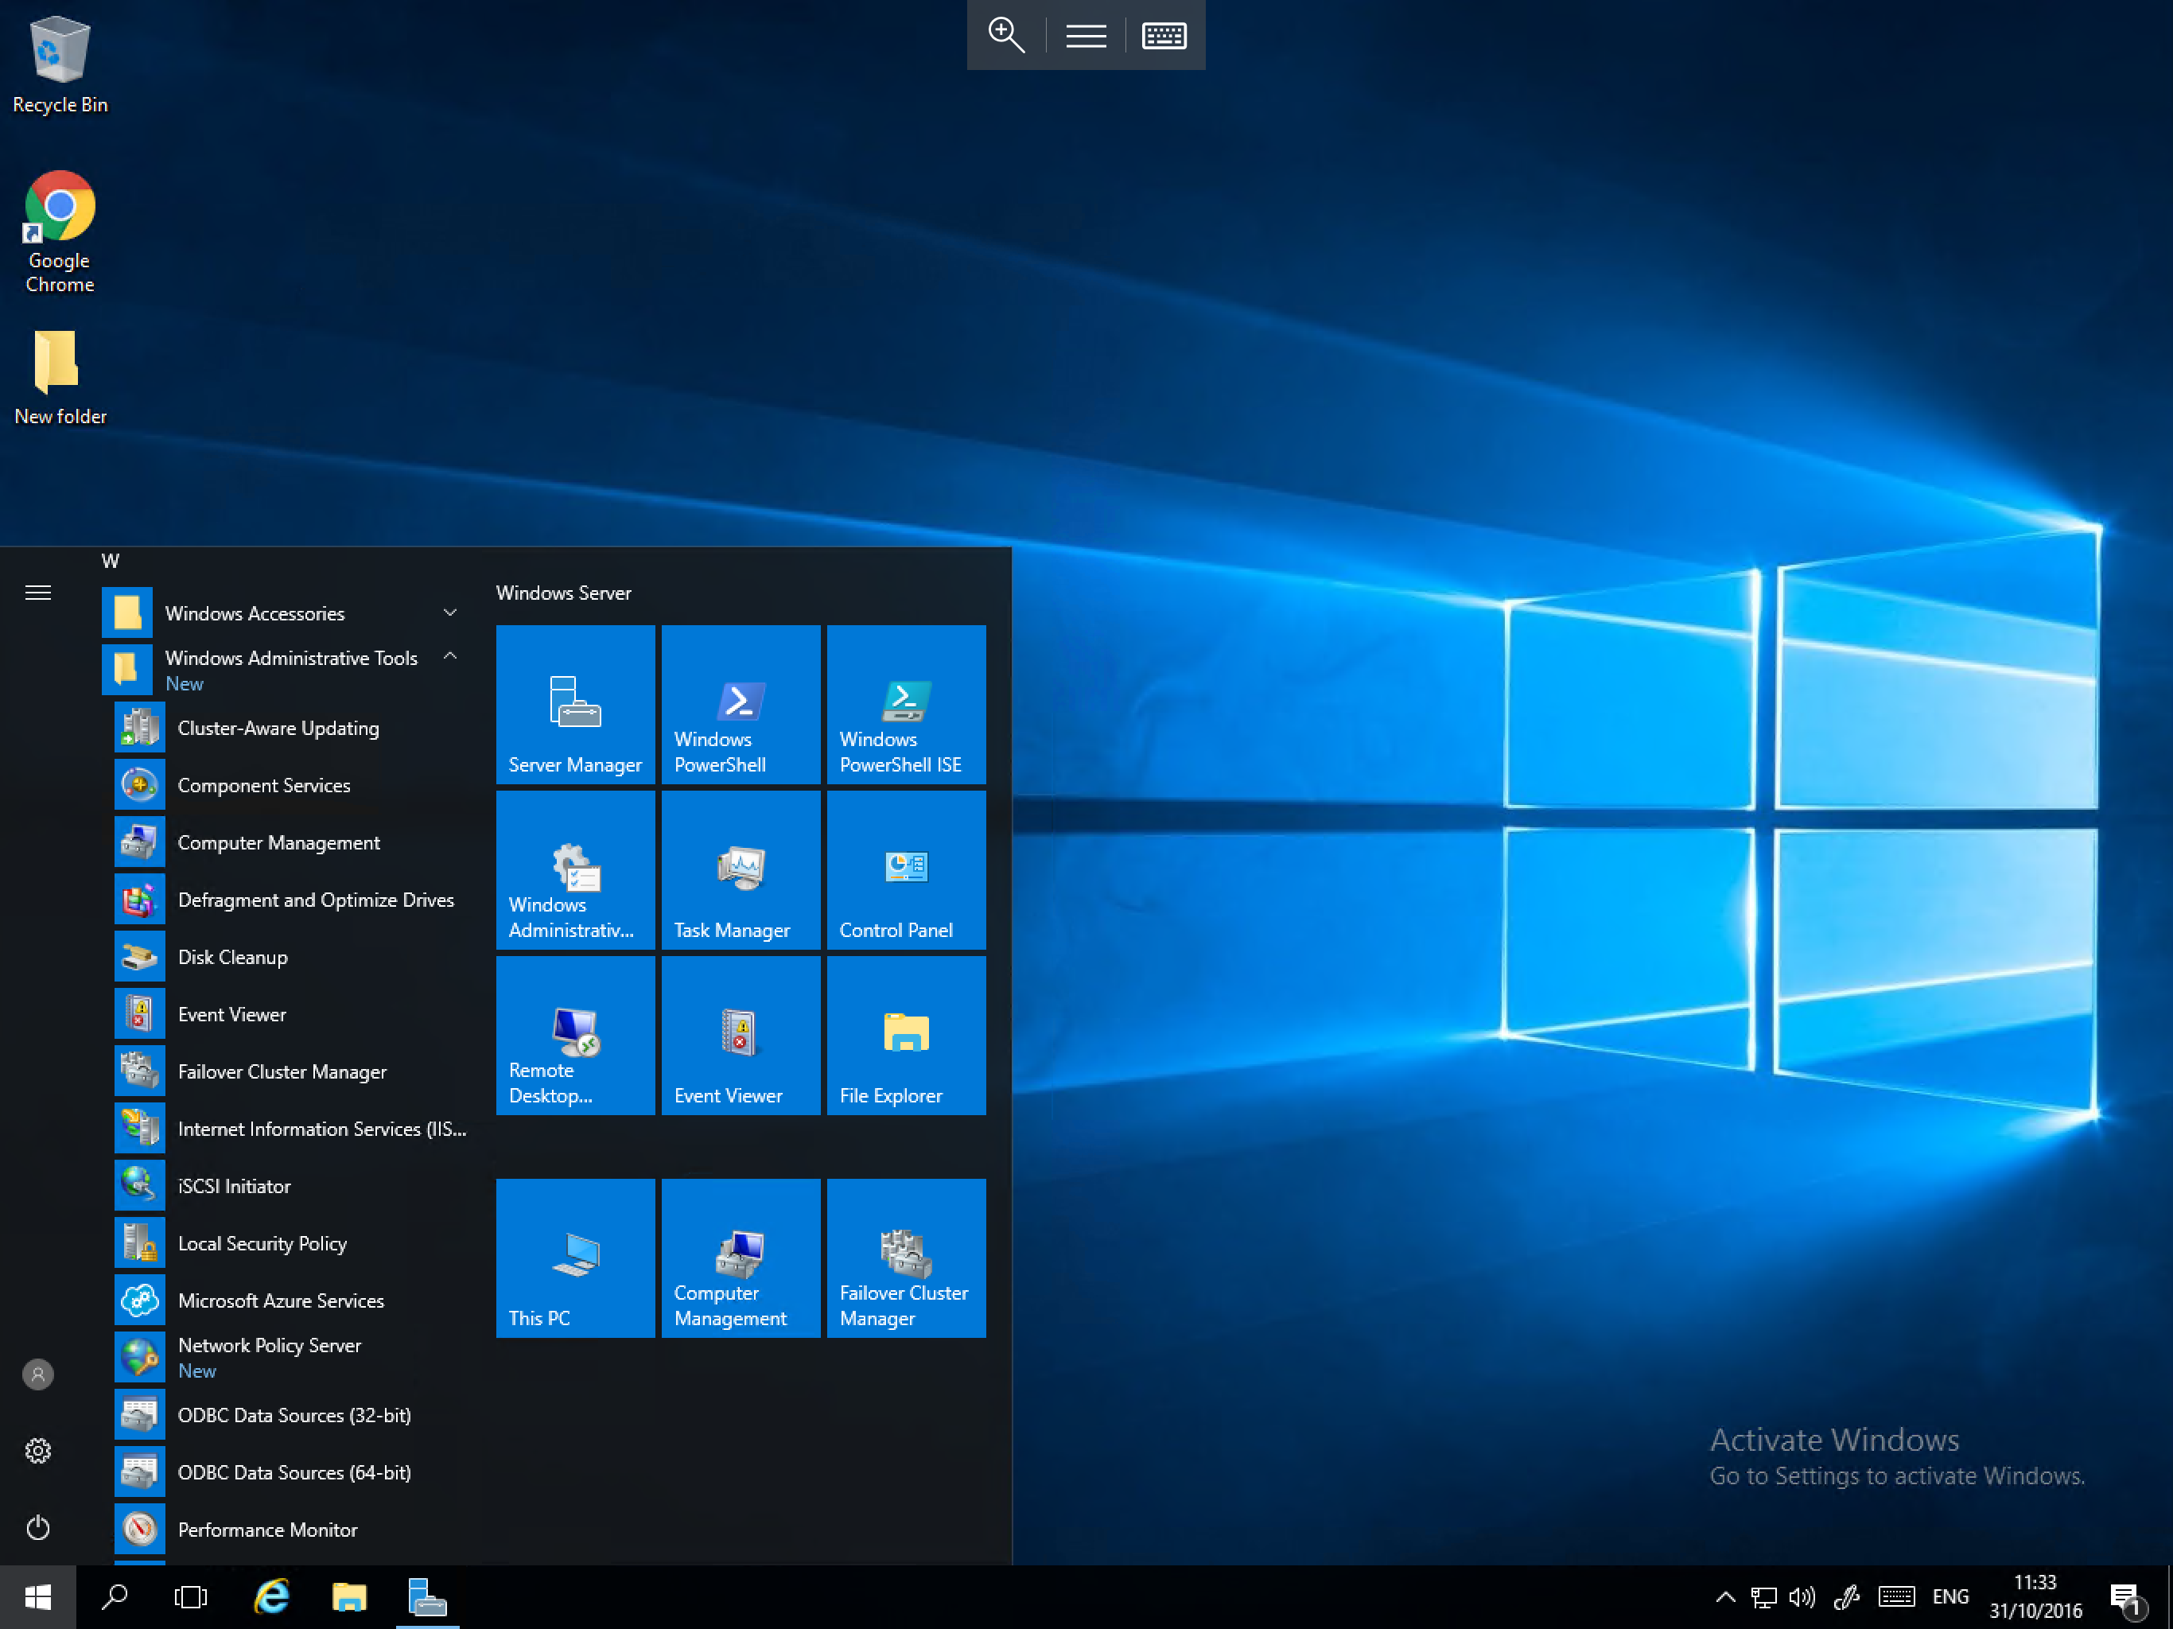Click the Start button on the taskbar
Screen dimensions: 2173x1629
point(38,1597)
